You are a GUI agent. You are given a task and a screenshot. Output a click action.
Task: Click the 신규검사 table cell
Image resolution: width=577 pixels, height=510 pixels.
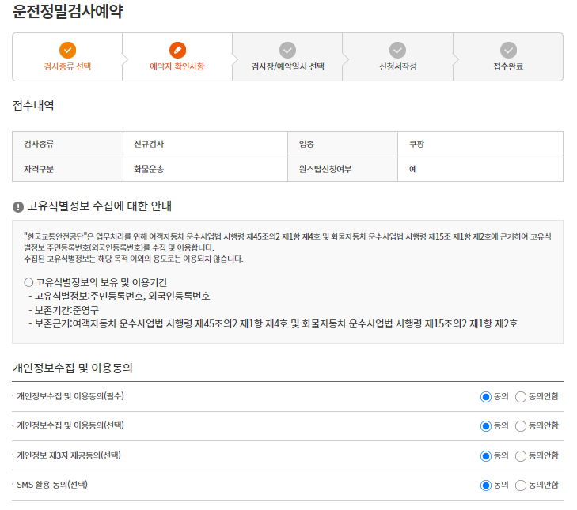click(205, 144)
